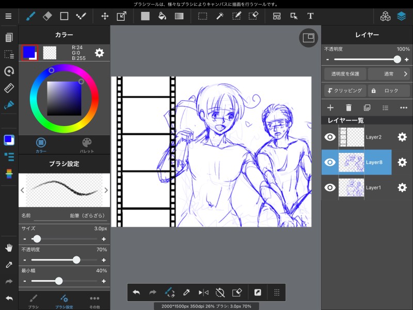
Task: Decrease brush opacity with minus button
Action: (x=25, y=260)
